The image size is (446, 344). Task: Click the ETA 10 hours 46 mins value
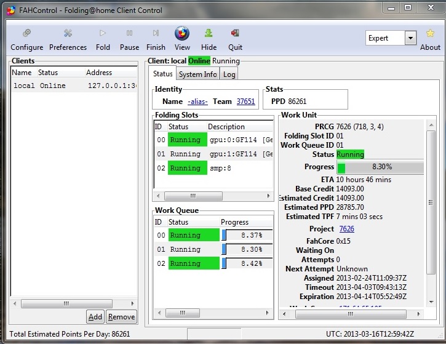[364, 180]
